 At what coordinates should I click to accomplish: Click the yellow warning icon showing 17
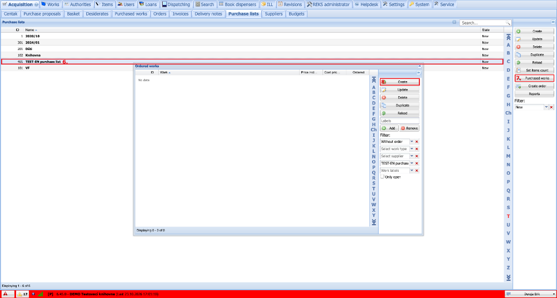pyautogui.click(x=22, y=294)
